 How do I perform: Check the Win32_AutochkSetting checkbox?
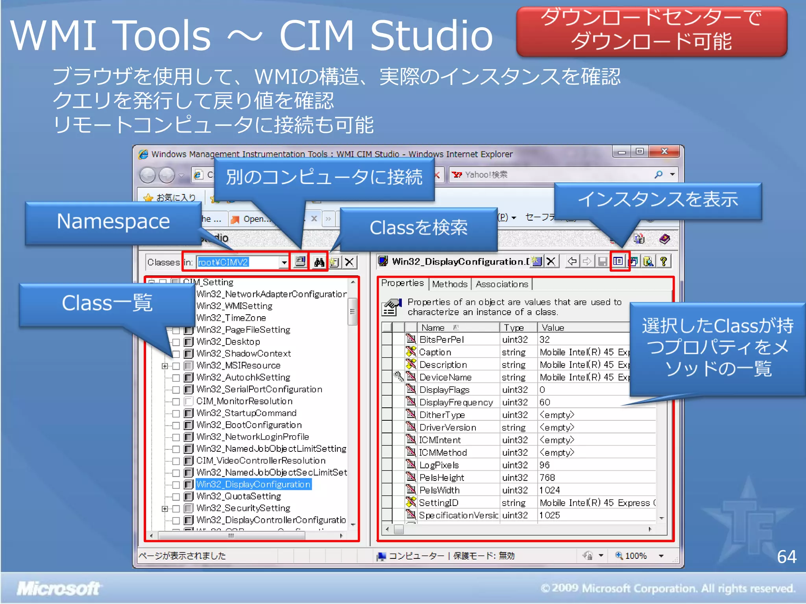[x=176, y=377]
